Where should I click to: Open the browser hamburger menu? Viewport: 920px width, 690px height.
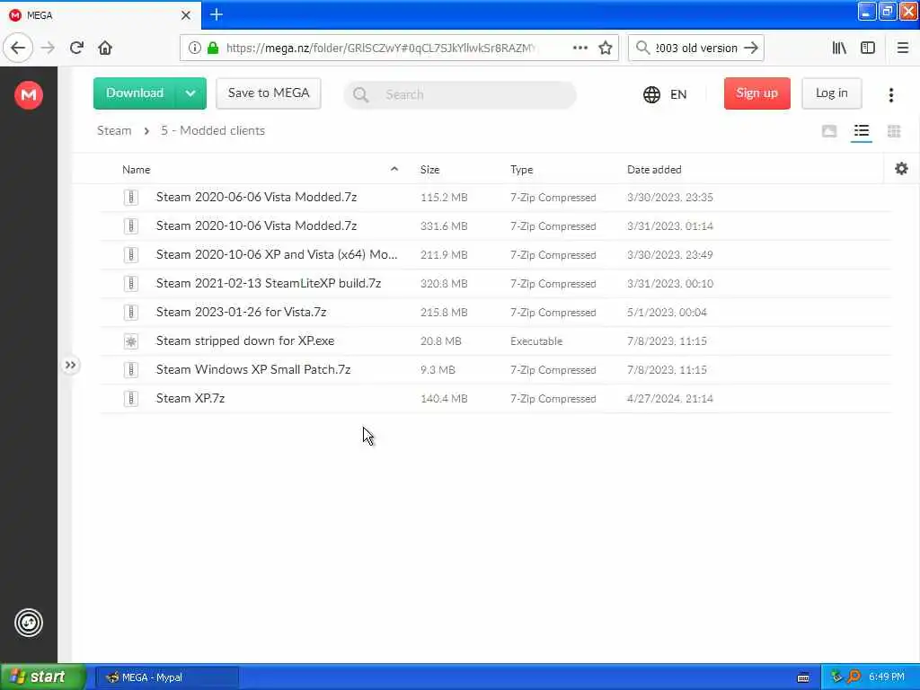[902, 48]
